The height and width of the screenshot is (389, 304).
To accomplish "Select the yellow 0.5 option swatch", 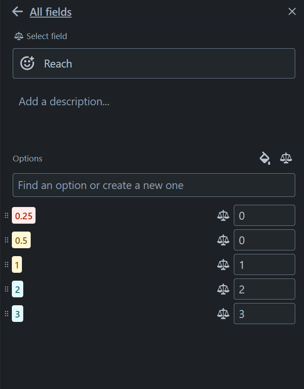I will 21,240.
